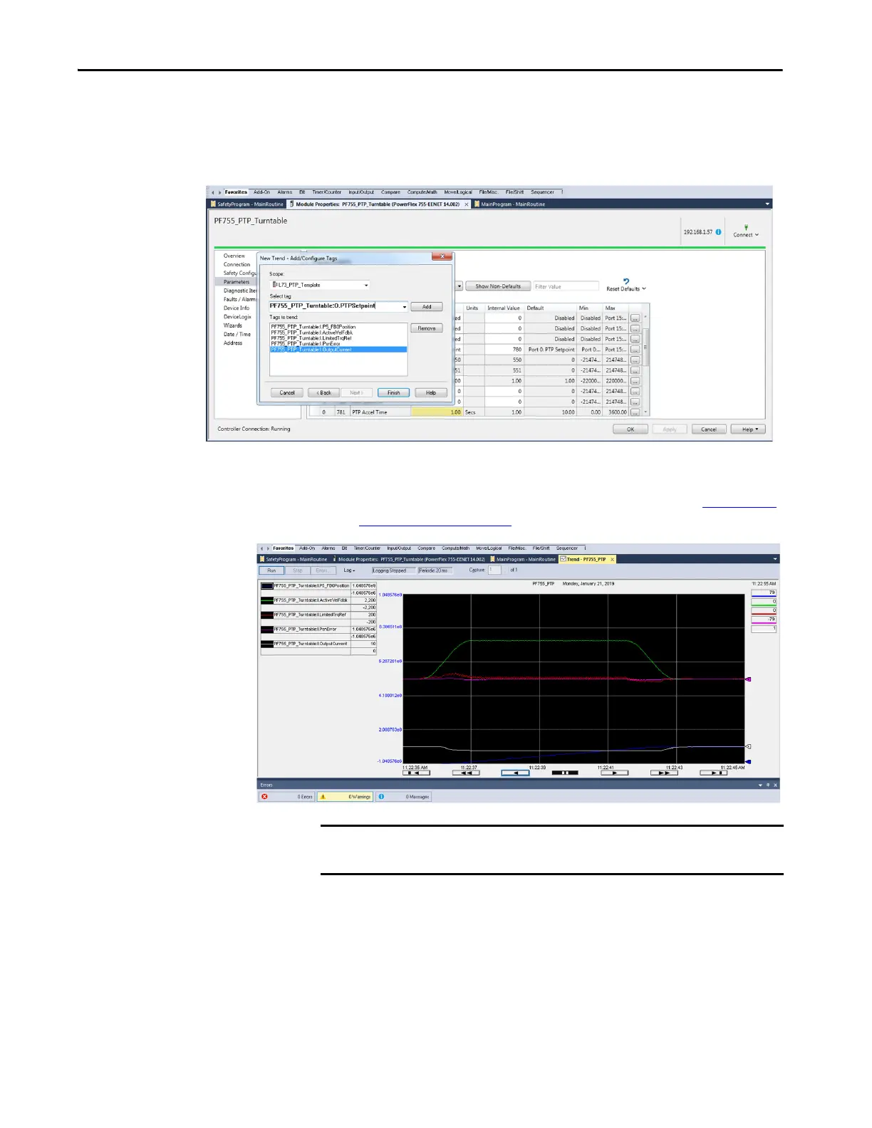Click the info icon next to 192.168.1.57
Viewport: 872px width, 1128px height.
tap(718, 232)
